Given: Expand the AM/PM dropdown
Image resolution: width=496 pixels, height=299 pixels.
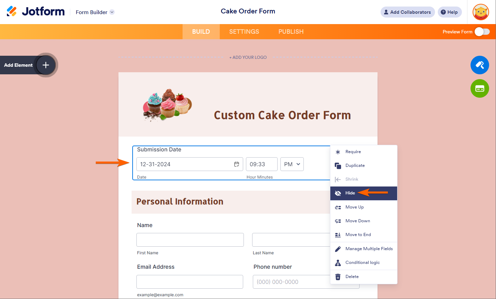Looking at the screenshot, I should point(292,164).
